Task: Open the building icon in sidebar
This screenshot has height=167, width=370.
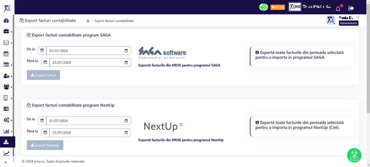Action: (6, 98)
